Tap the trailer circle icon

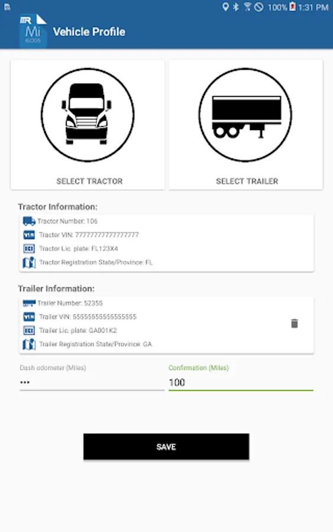245,115
